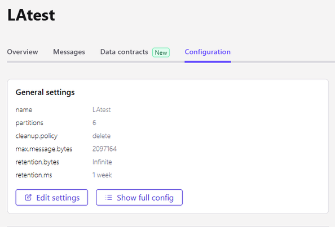335x227 pixels.
Task: Click the max.message.bytes setting label
Action: pyautogui.click(x=44, y=149)
